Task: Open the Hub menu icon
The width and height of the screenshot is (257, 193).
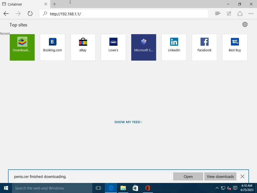Action: coord(218,14)
